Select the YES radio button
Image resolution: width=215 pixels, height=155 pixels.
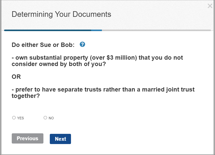(14, 118)
